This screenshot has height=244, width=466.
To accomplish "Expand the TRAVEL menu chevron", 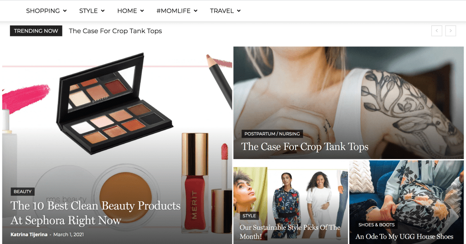I will point(239,11).
